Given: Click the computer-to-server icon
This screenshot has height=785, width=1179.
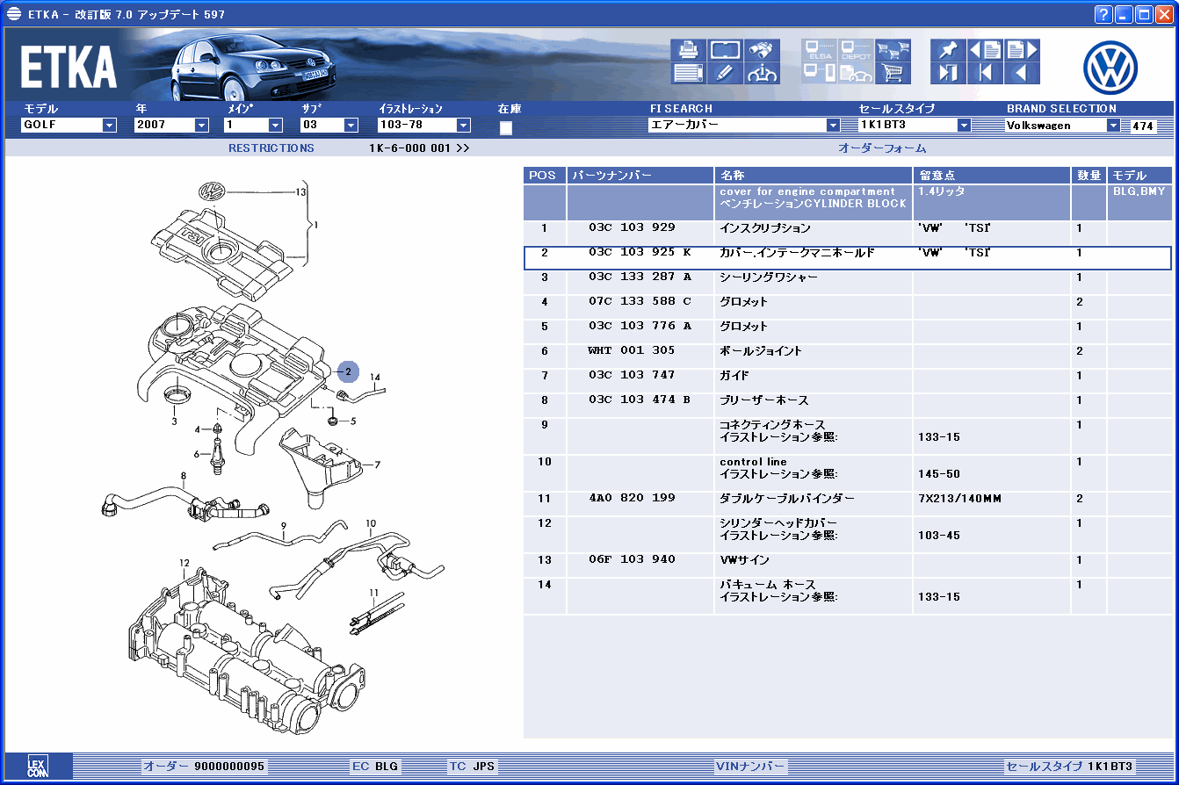Looking at the screenshot, I should point(820,74).
